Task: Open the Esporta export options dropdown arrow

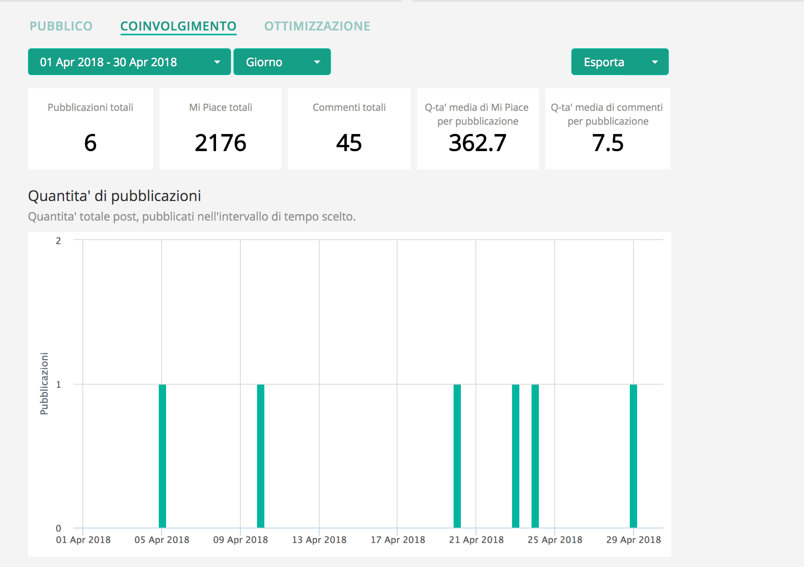Action: pyautogui.click(x=654, y=62)
